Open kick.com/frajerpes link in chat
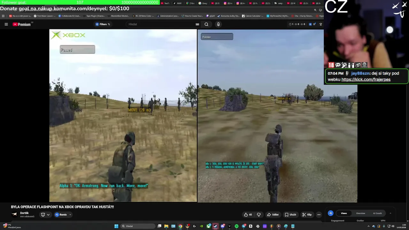The width and height of the screenshot is (409, 230). [366, 80]
